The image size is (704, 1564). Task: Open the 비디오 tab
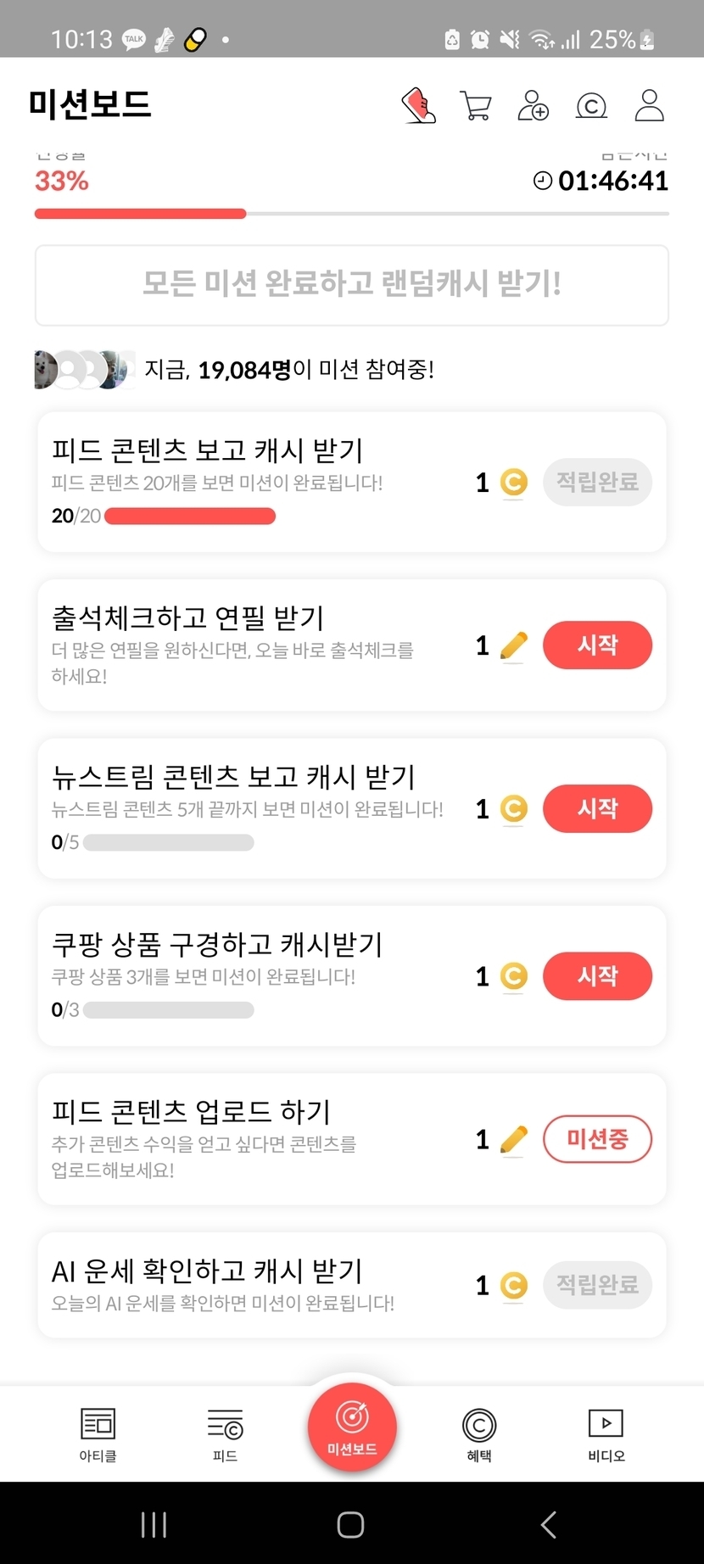coord(606,1434)
